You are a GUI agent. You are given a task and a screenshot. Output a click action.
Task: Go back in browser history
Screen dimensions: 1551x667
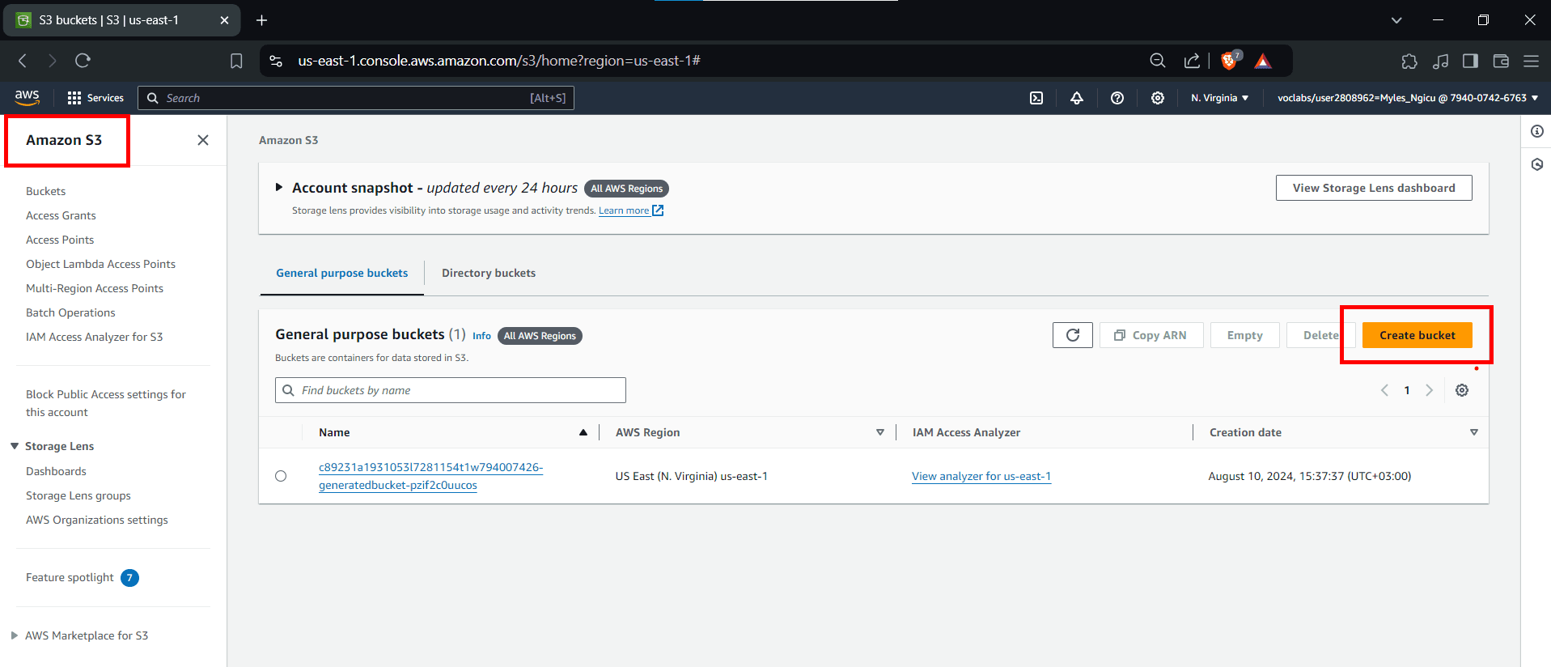click(23, 61)
